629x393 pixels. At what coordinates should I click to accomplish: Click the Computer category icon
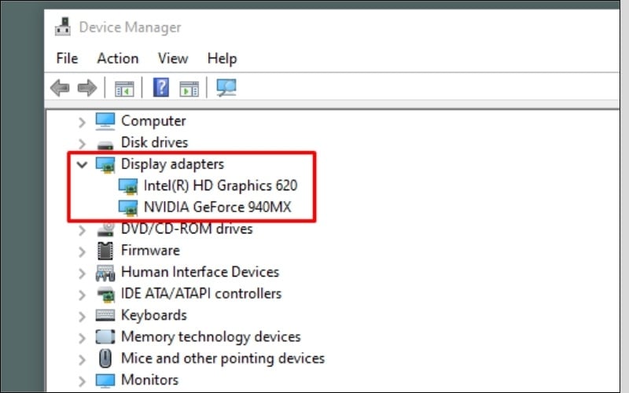point(105,121)
